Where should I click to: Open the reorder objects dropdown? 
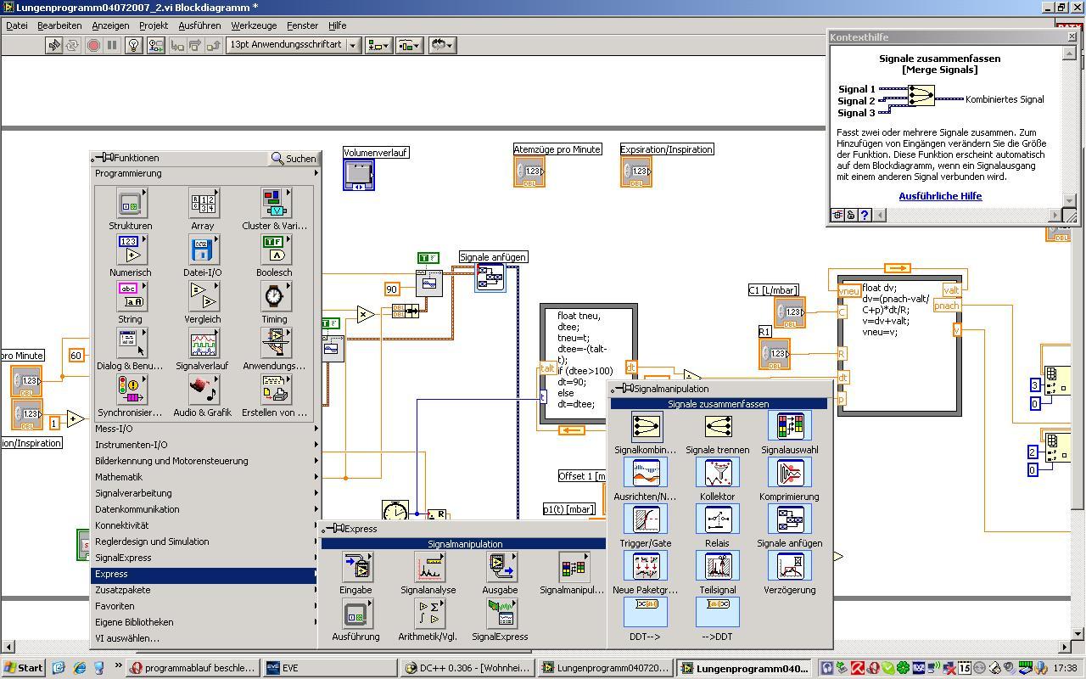coord(442,45)
